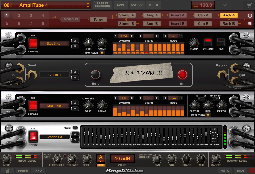Adjust the Graphic EQ LEVEL slider
This screenshot has height=174, width=255.
[x=218, y=135]
